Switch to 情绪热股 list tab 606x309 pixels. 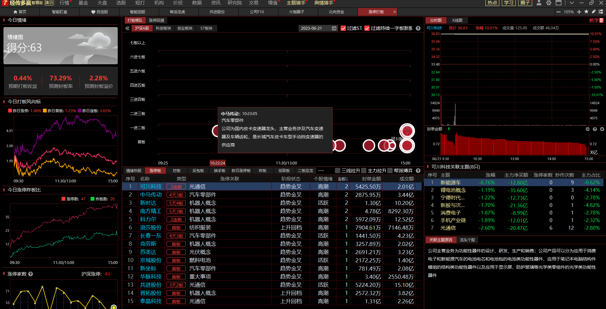134,170
